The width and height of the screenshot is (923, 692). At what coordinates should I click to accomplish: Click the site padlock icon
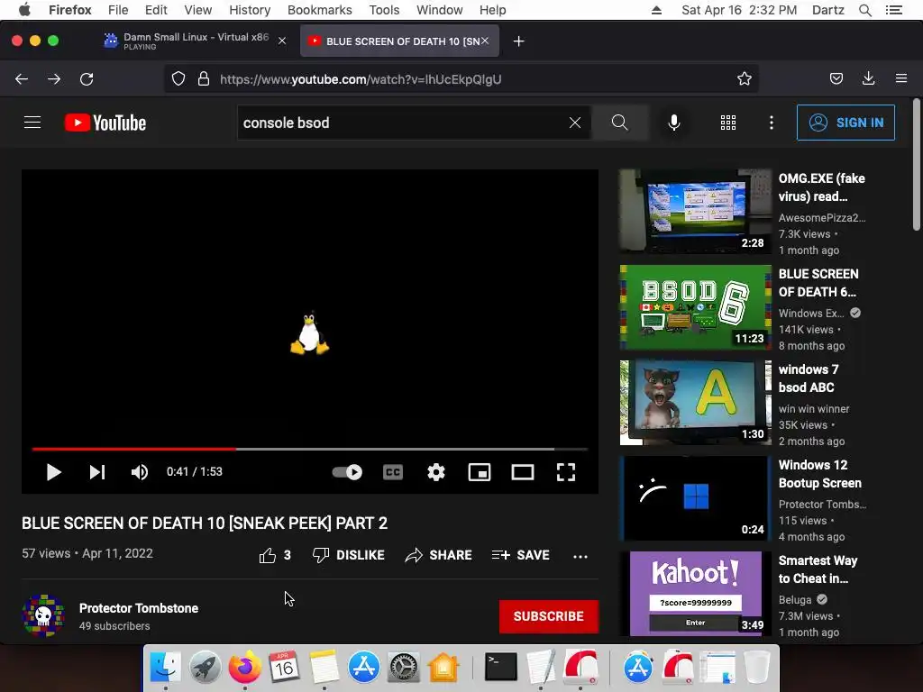click(x=204, y=79)
